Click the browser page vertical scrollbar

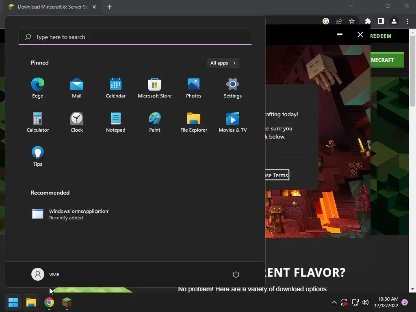[x=412, y=71]
